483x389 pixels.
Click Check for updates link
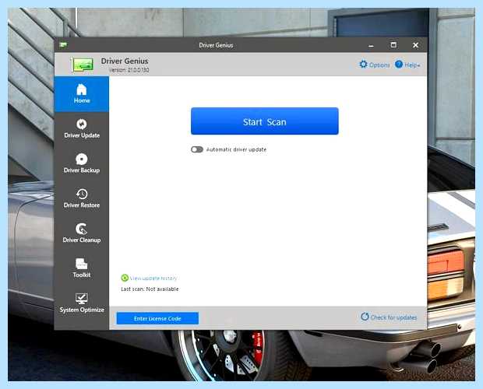(393, 317)
